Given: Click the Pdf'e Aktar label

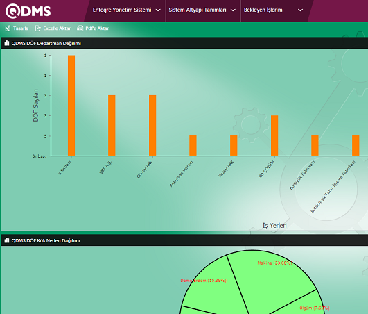Looking at the screenshot, I should pyautogui.click(x=97, y=28).
